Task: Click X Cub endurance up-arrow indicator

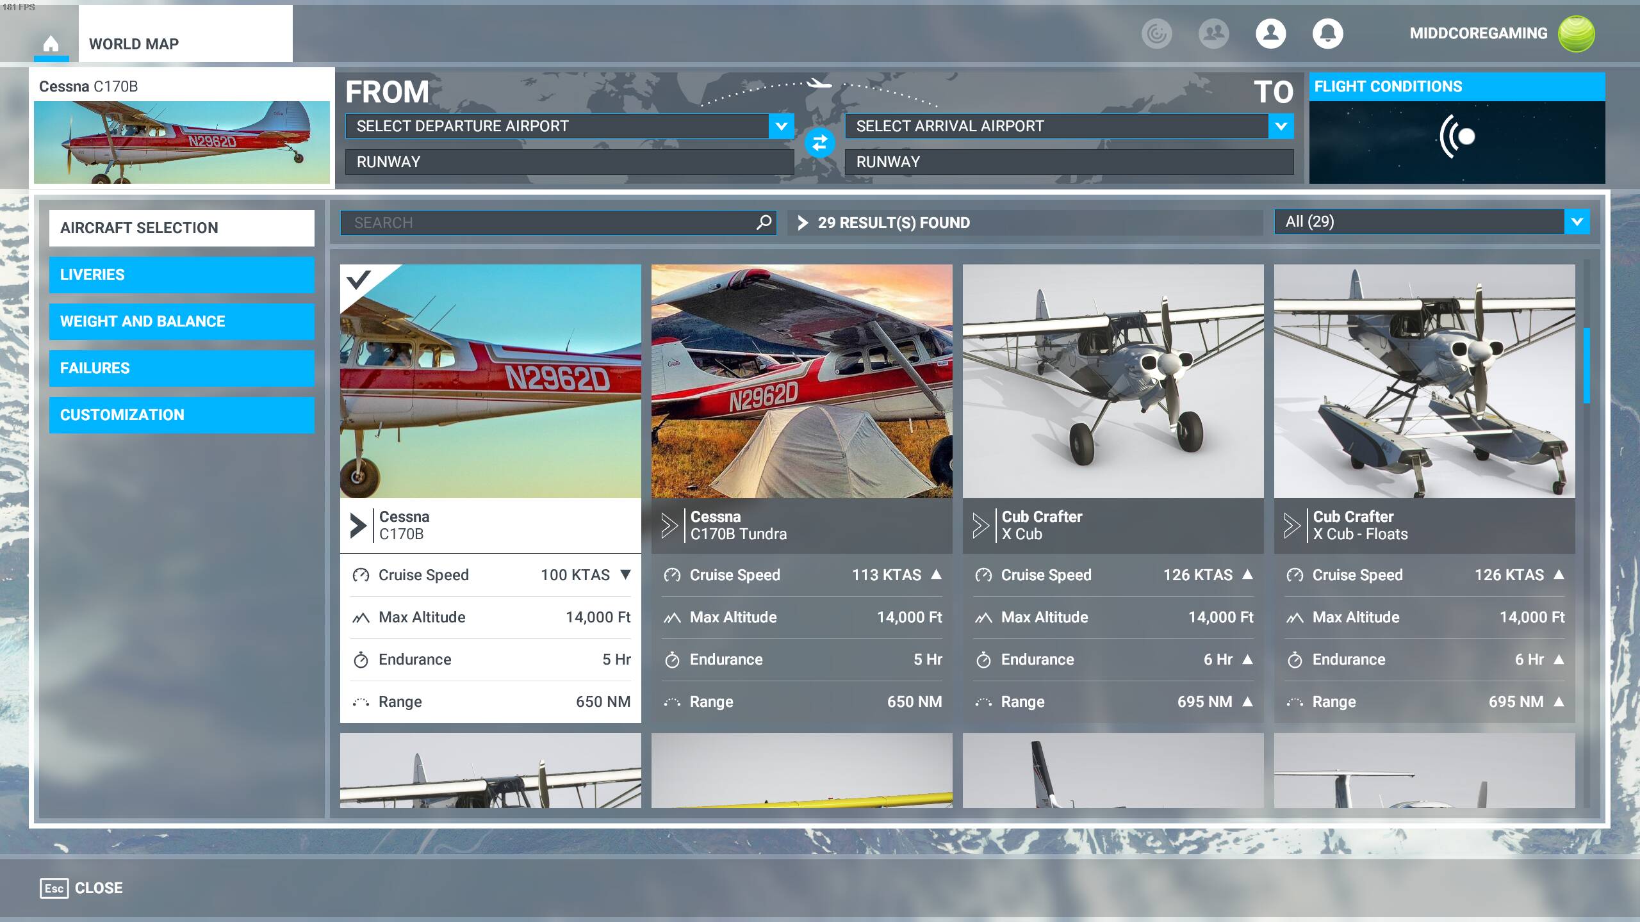Action: [1247, 659]
